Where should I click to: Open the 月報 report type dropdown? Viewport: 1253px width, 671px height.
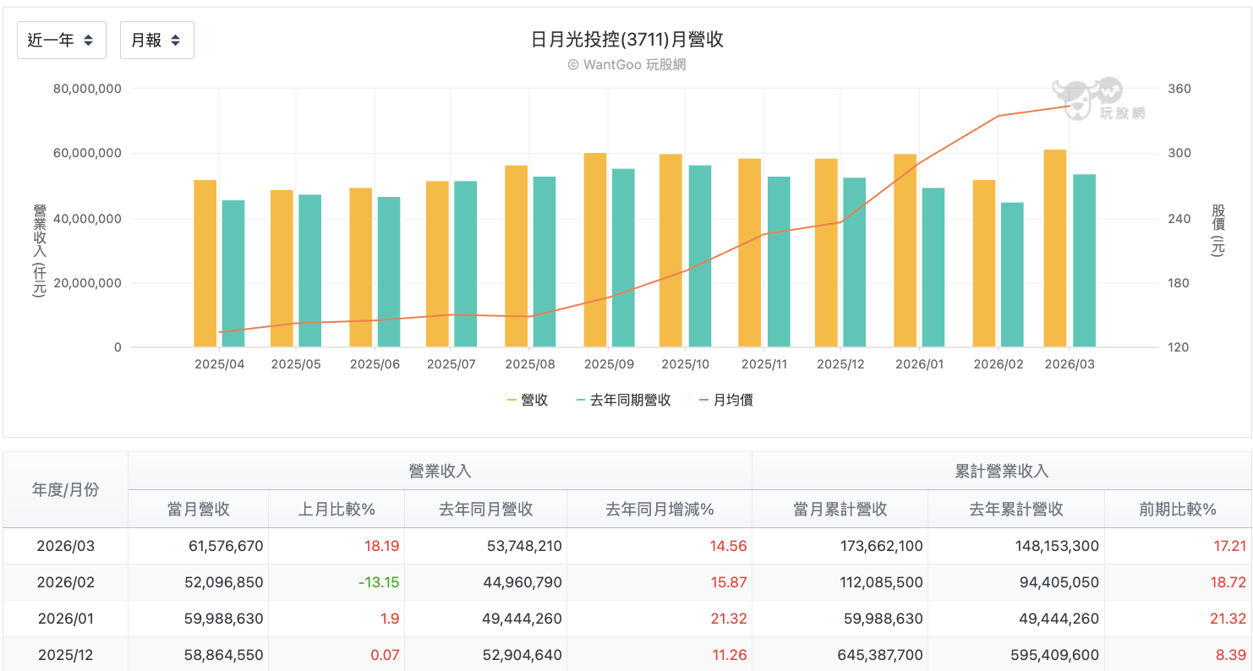point(157,41)
